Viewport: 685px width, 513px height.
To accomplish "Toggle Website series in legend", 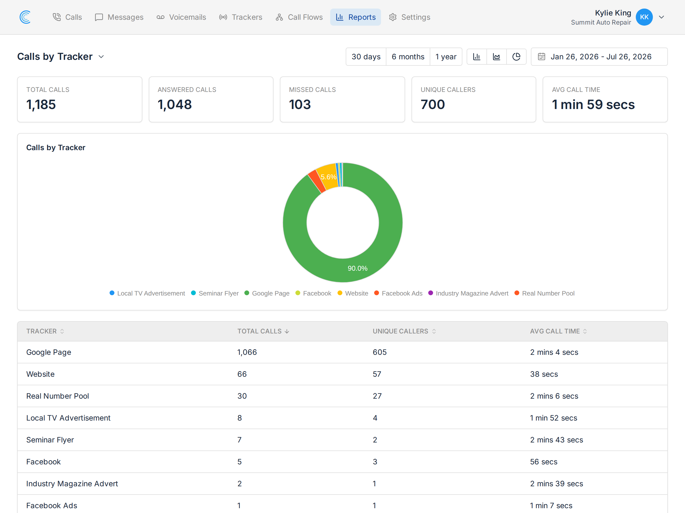I will click(353, 293).
